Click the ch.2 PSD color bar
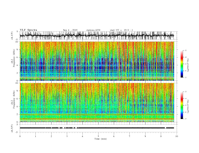Image resolution: width=199 pixels, height=153 pixels. [182, 105]
